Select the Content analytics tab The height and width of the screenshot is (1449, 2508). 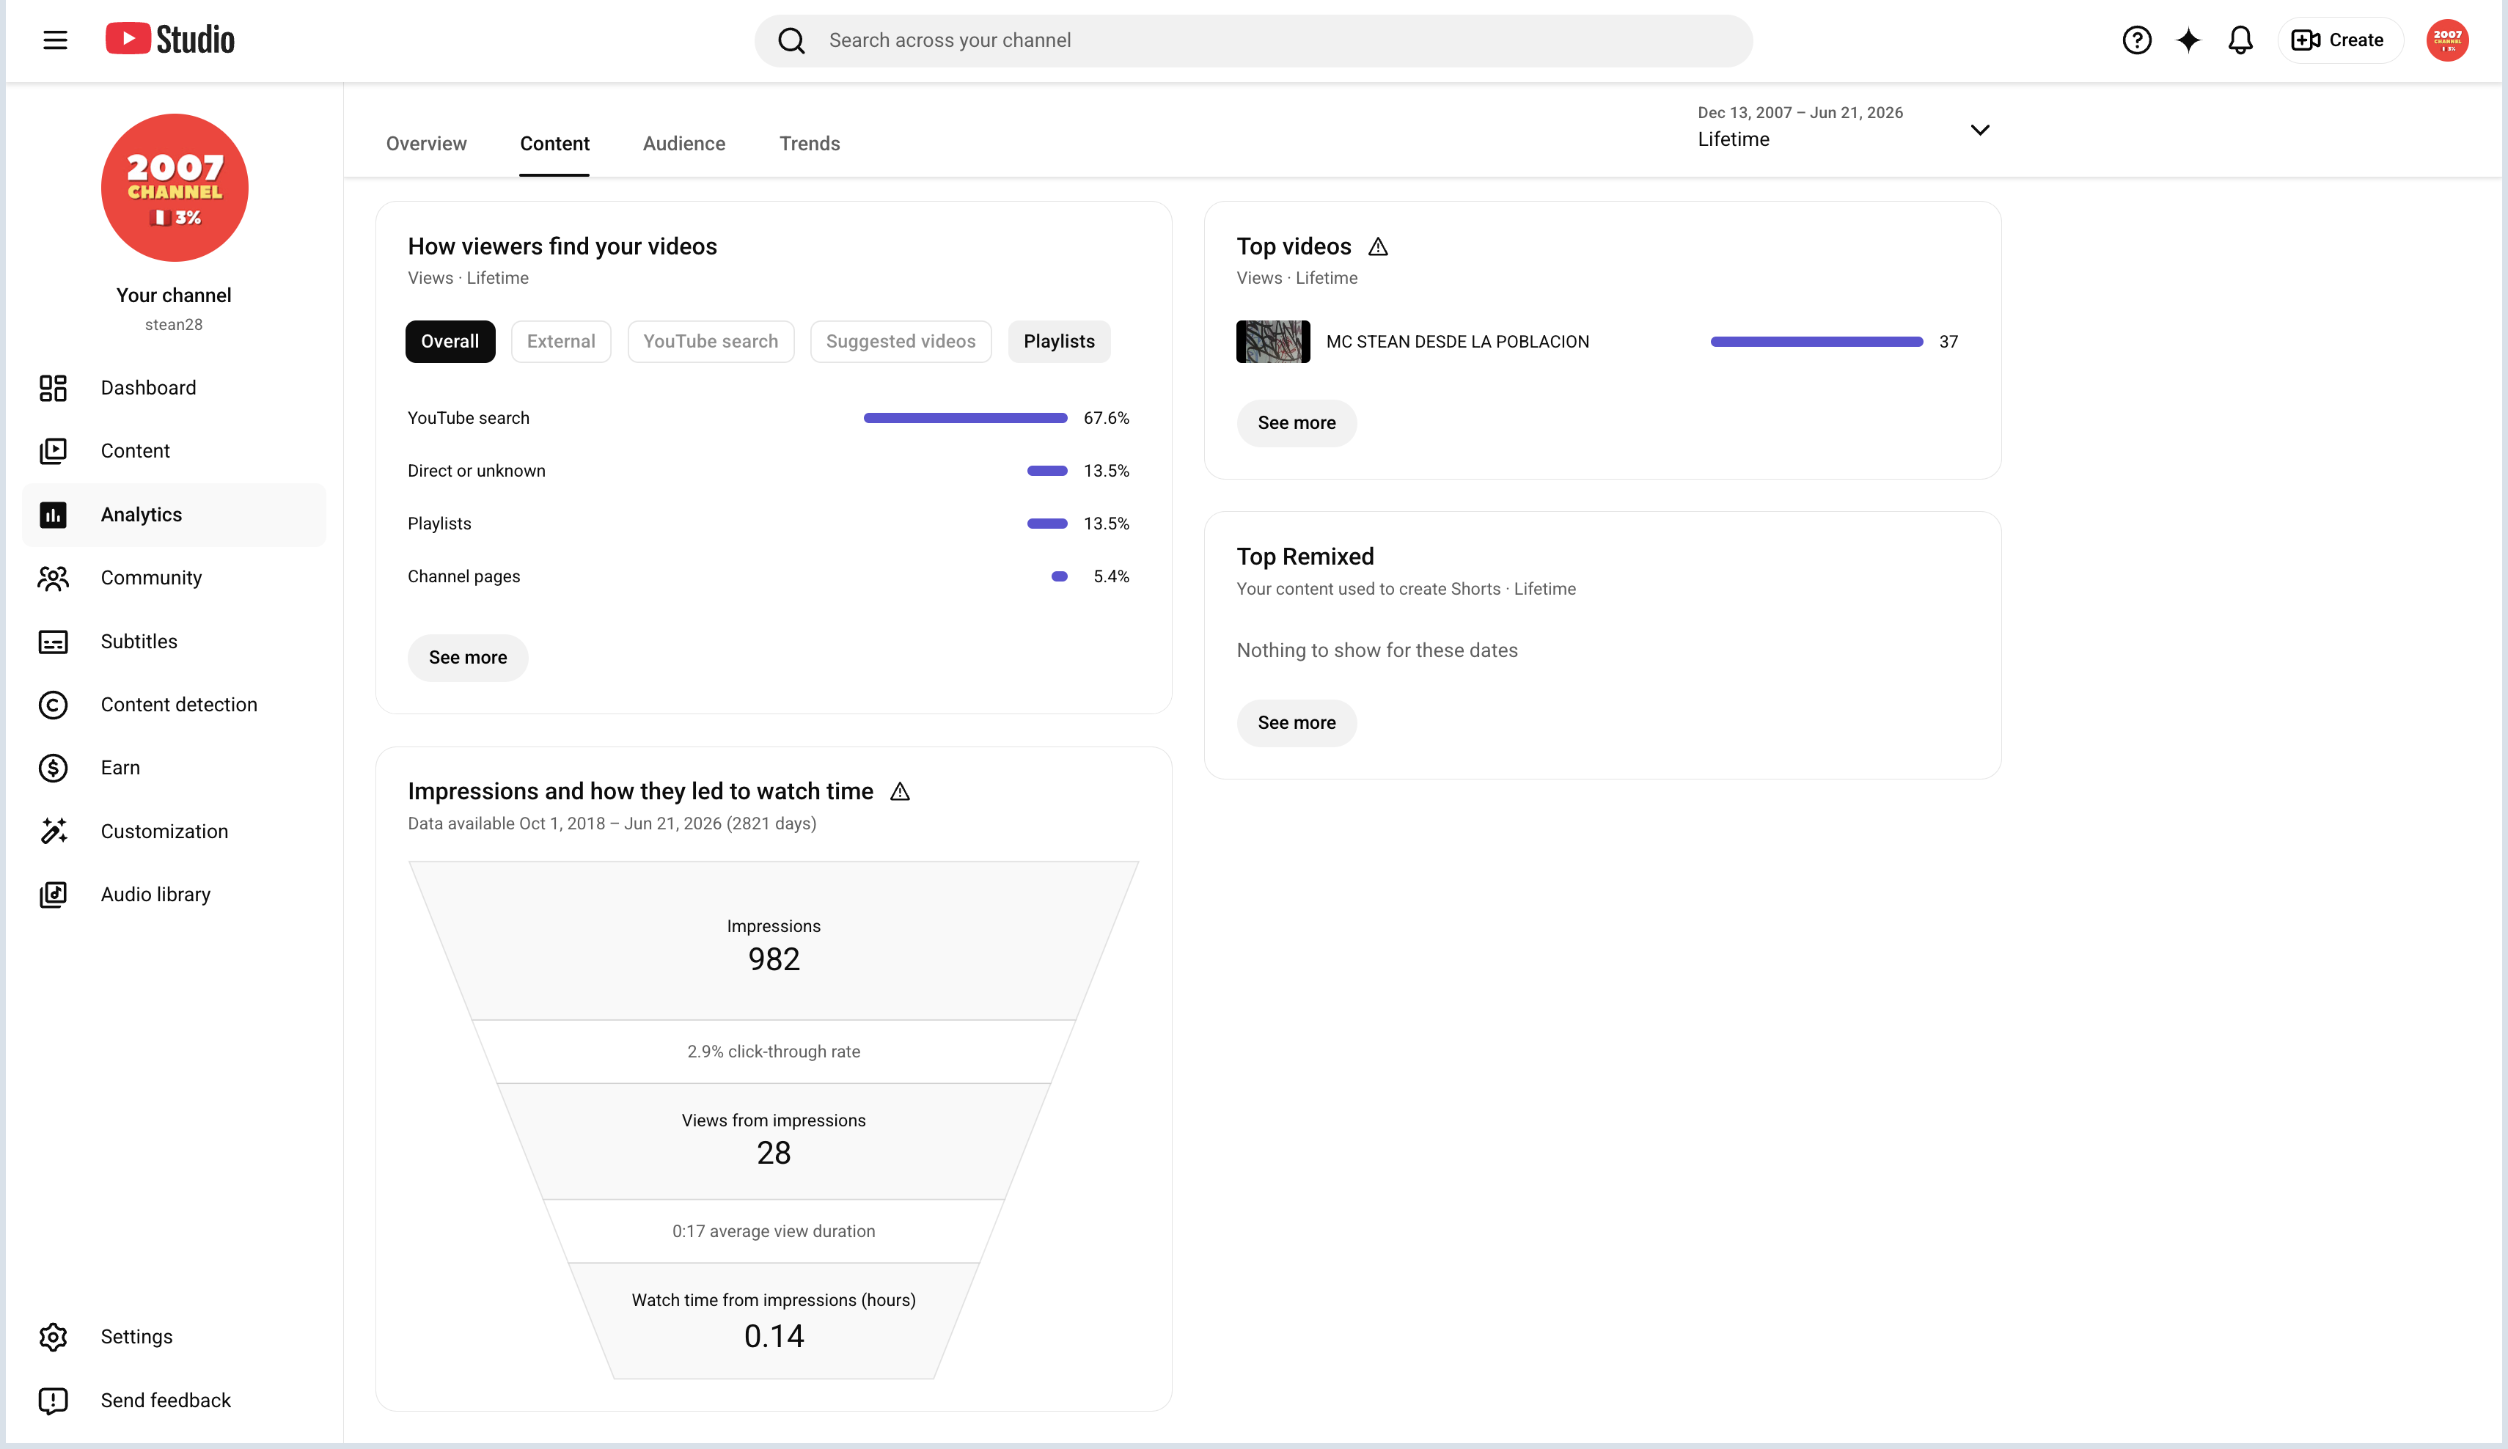point(554,143)
